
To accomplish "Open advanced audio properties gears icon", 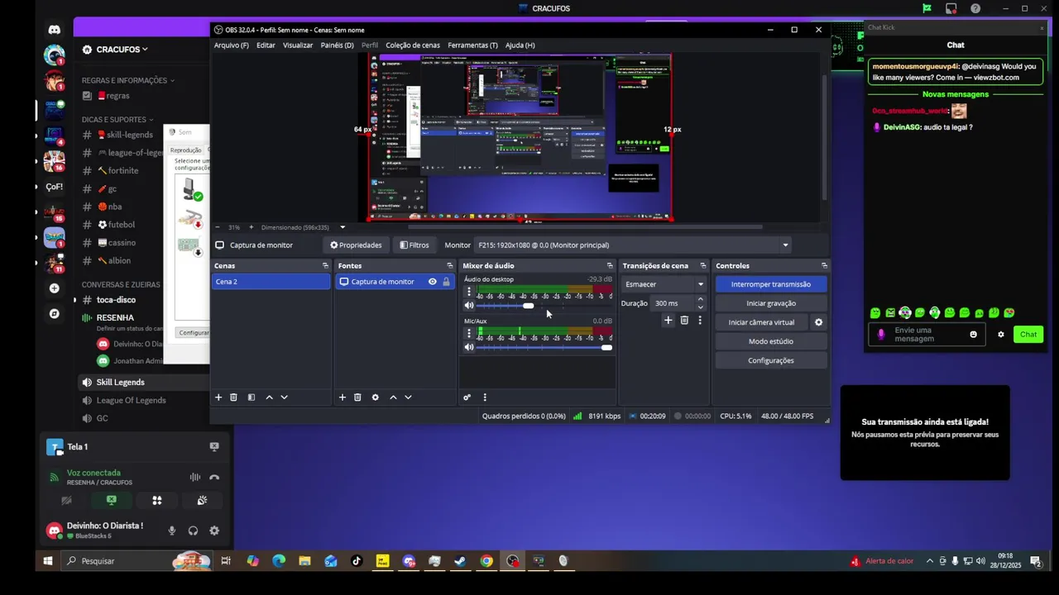I will tap(467, 397).
